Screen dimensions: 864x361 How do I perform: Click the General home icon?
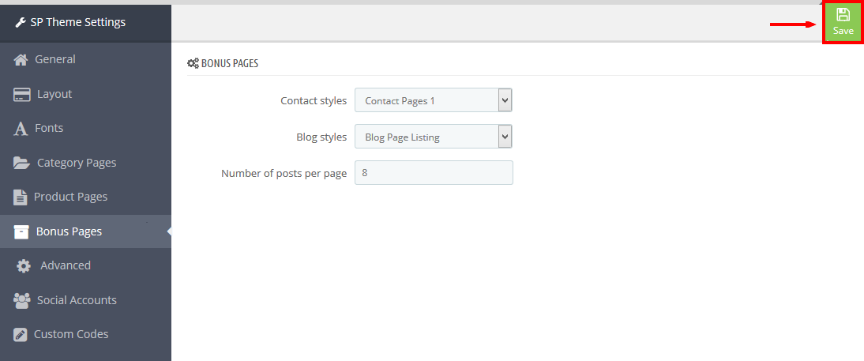click(x=21, y=59)
